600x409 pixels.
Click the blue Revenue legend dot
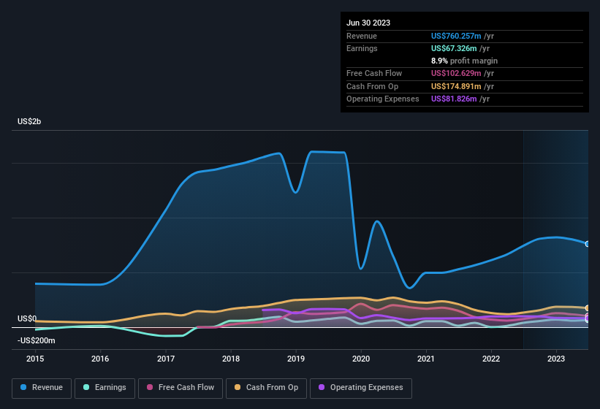[23, 387]
